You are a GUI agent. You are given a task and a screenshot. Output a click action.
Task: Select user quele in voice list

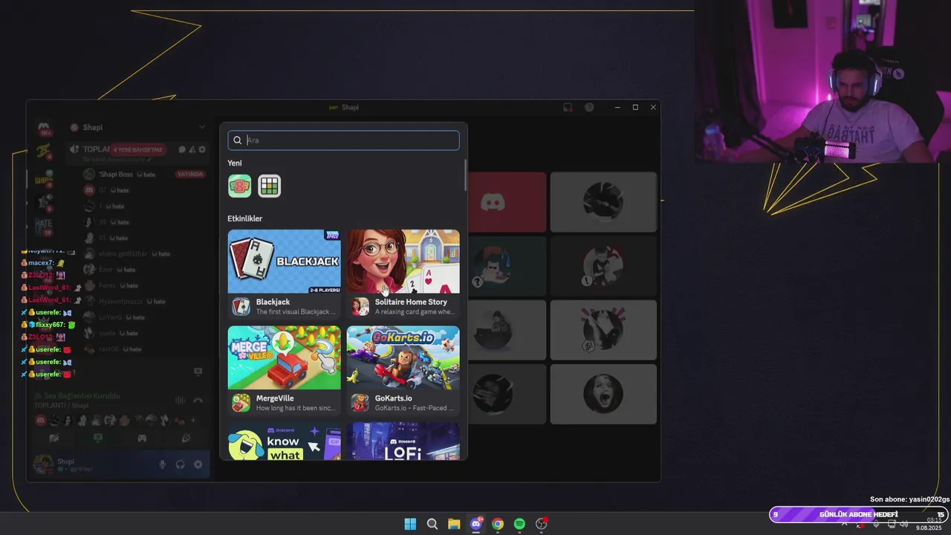(x=108, y=333)
